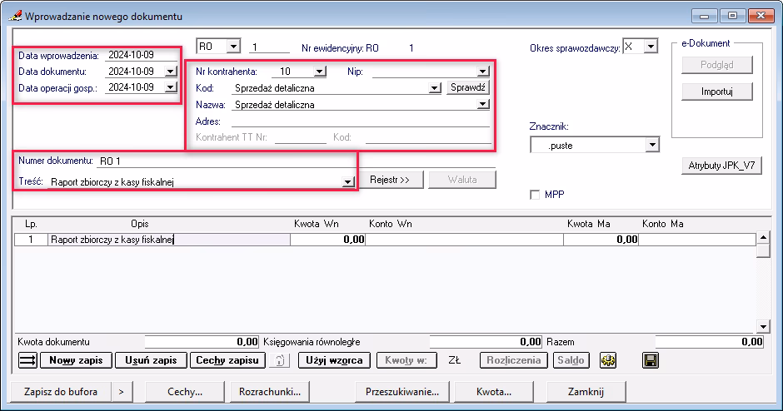Expand the Znacznik dropdown showing .puste

tap(651, 146)
